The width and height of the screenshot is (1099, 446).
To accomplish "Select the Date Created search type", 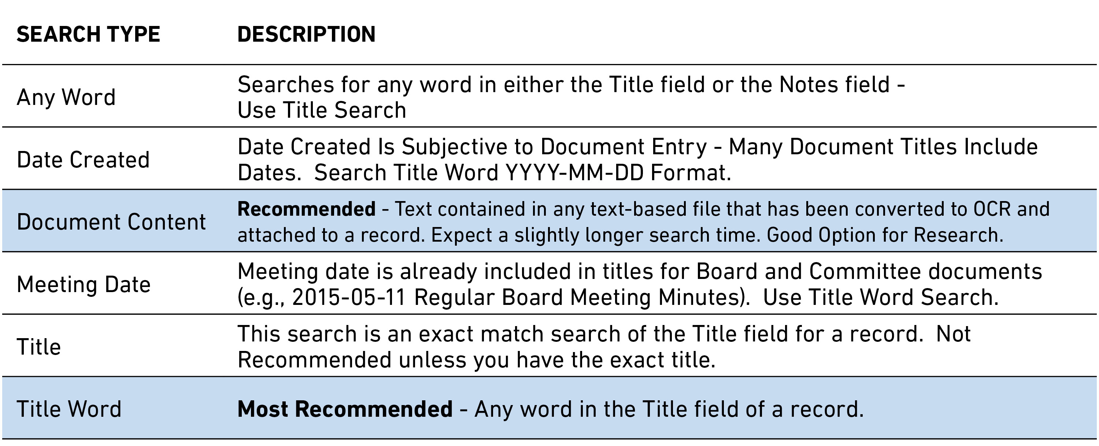I will click(83, 160).
